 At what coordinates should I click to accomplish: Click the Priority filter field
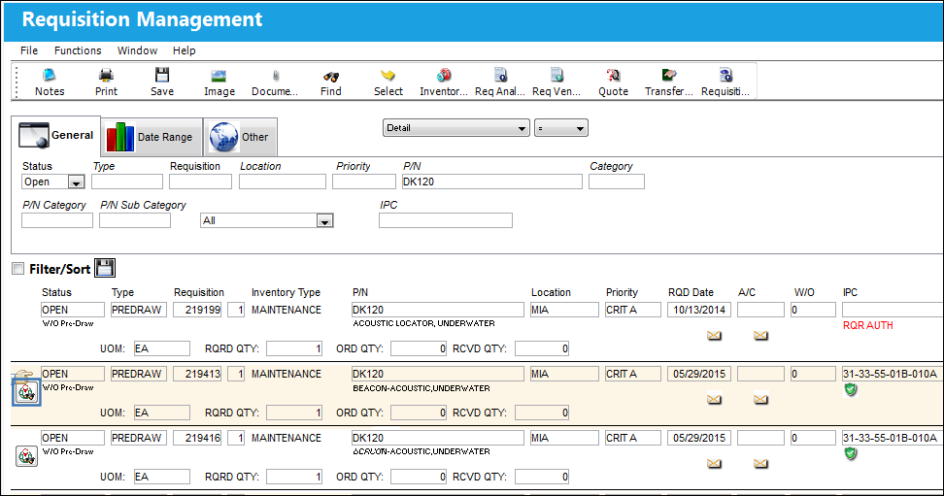[x=364, y=182]
